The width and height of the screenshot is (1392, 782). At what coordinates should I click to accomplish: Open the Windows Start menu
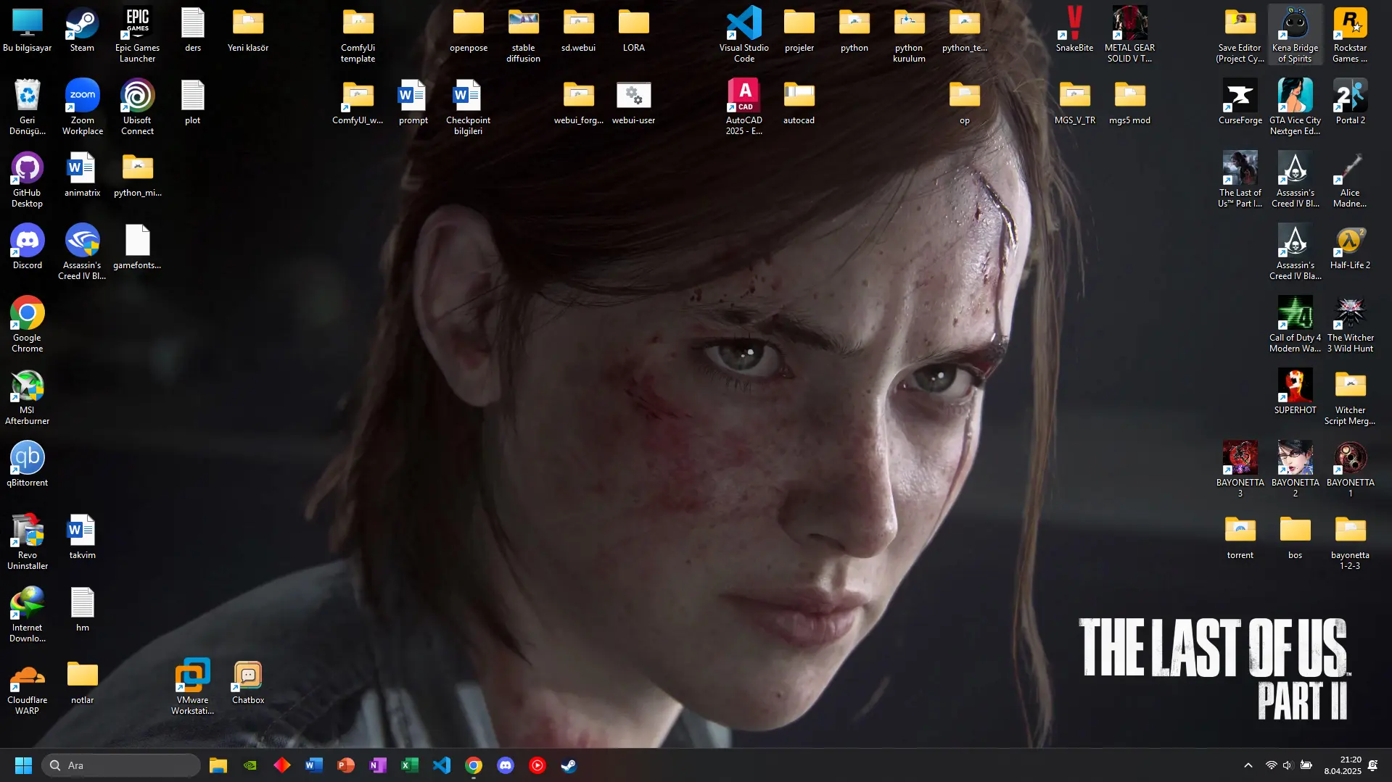point(23,765)
